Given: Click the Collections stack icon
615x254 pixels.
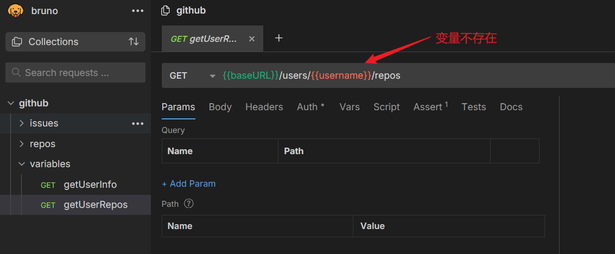Looking at the screenshot, I should coord(17,42).
